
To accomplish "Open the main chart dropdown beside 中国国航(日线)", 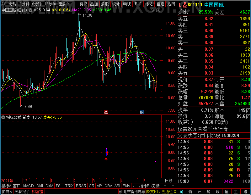I will (x=30, y=10).
